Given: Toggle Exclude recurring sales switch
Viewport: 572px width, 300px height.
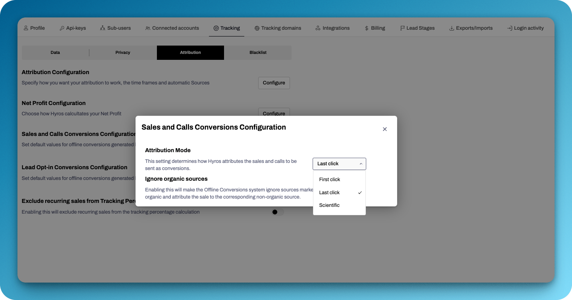Looking at the screenshot, I should (277, 212).
